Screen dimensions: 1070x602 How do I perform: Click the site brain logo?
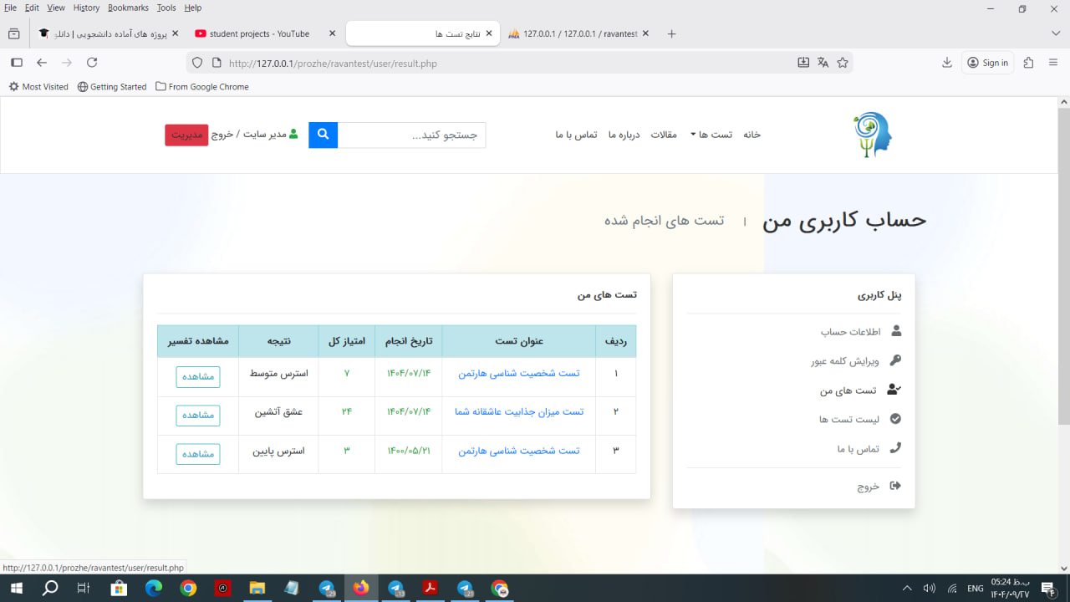click(x=872, y=135)
